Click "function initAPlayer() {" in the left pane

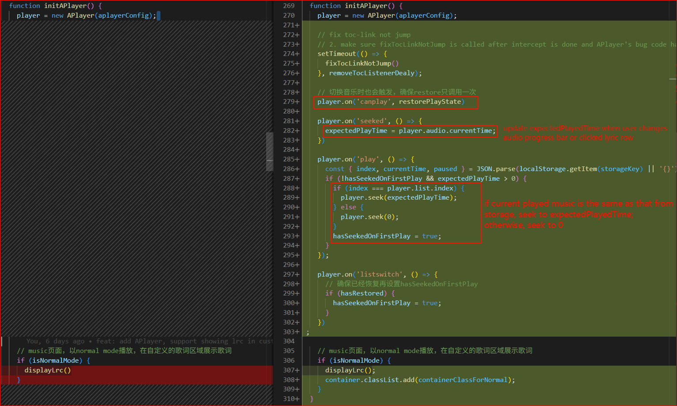tap(56, 6)
